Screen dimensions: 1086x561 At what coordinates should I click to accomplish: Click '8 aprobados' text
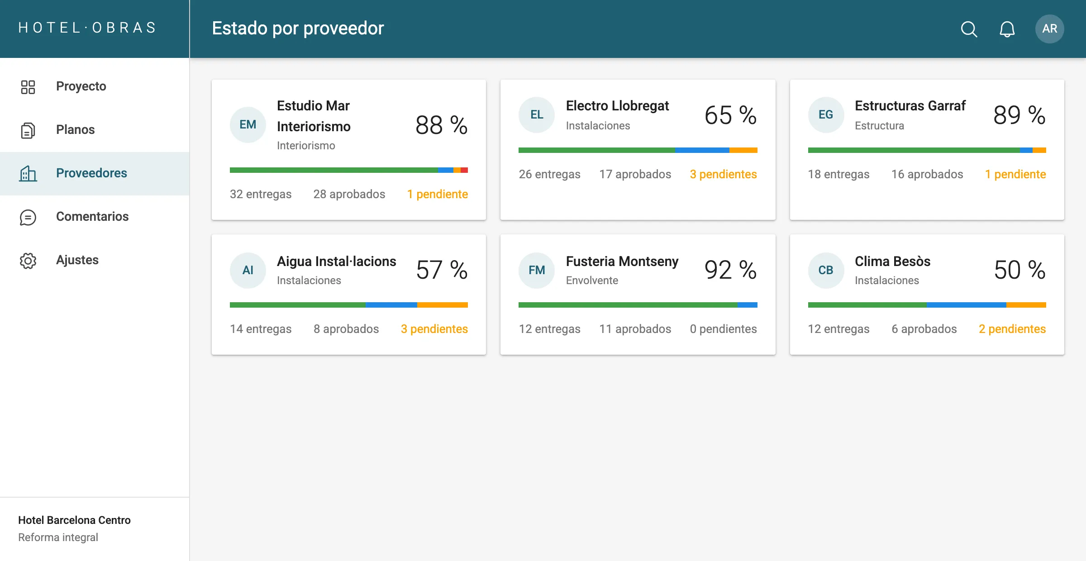[346, 329]
